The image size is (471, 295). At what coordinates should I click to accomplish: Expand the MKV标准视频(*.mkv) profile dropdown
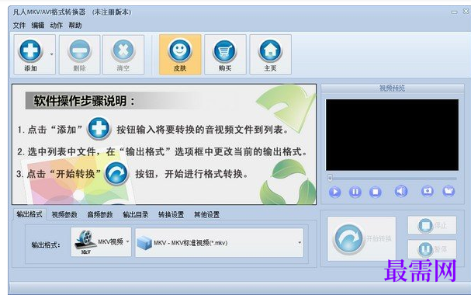(x=220, y=243)
